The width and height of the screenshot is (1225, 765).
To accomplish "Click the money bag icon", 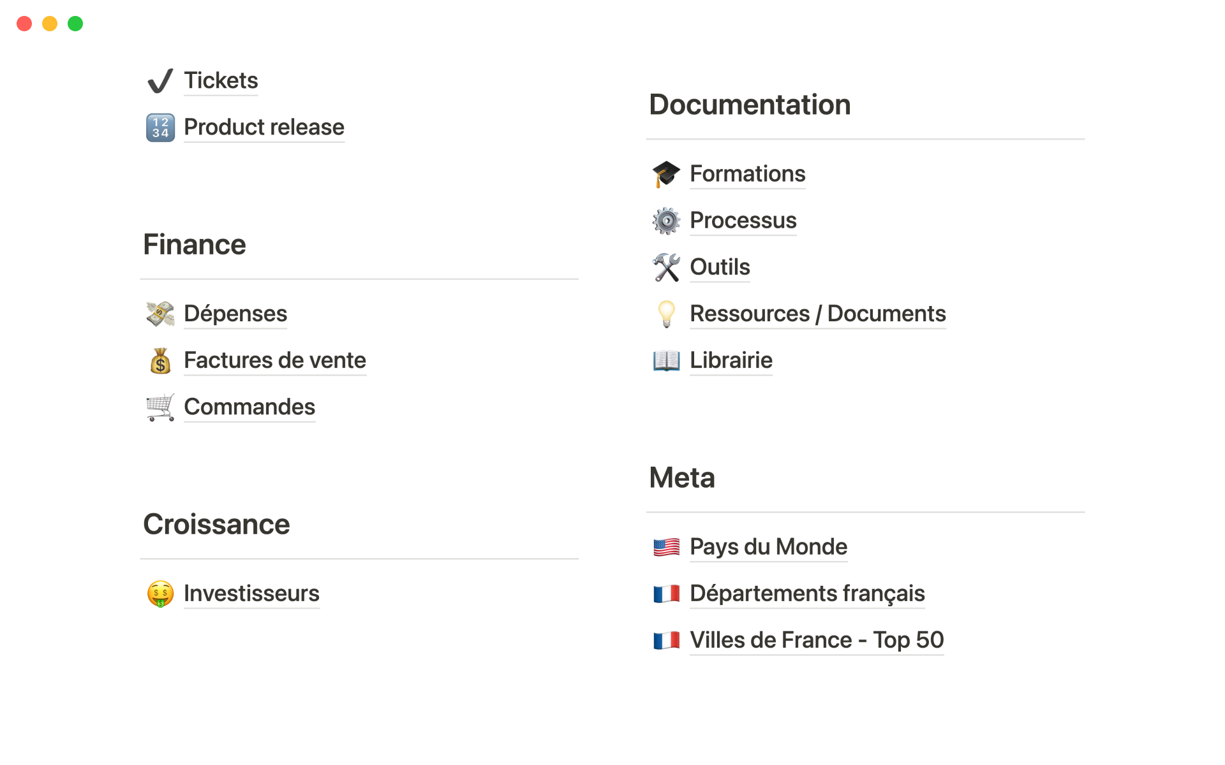I will click(x=160, y=361).
